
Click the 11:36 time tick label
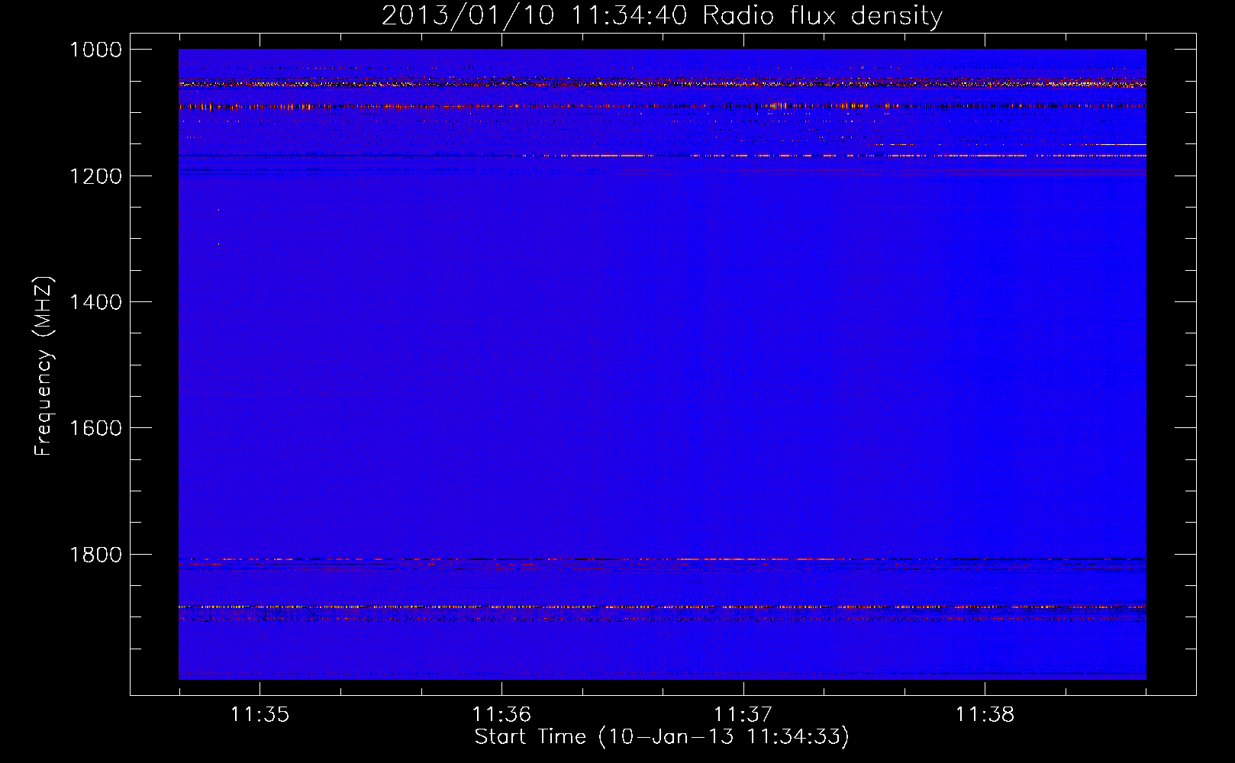(x=501, y=714)
